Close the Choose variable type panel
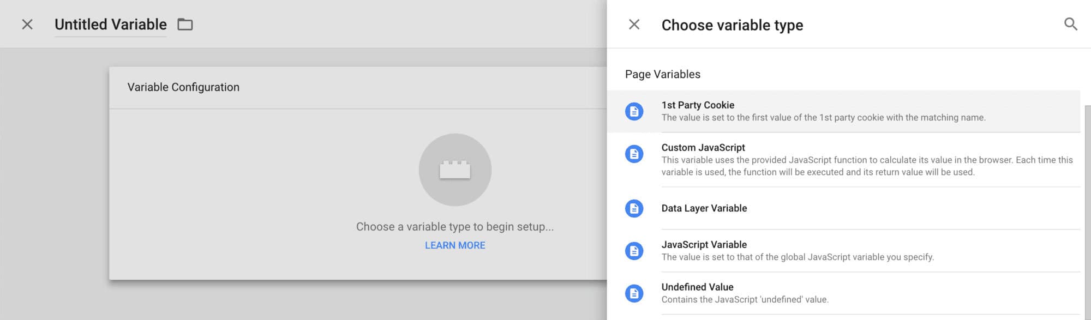 [634, 25]
